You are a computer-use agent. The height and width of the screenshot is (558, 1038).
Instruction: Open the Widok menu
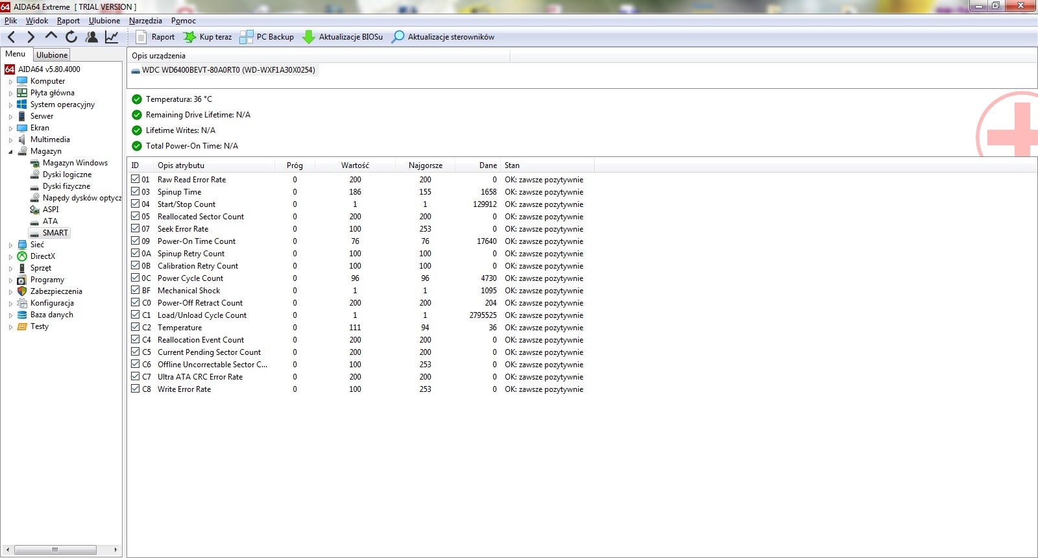[x=37, y=21]
